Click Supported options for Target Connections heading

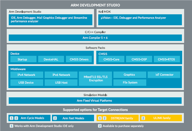(x=95, y=110)
